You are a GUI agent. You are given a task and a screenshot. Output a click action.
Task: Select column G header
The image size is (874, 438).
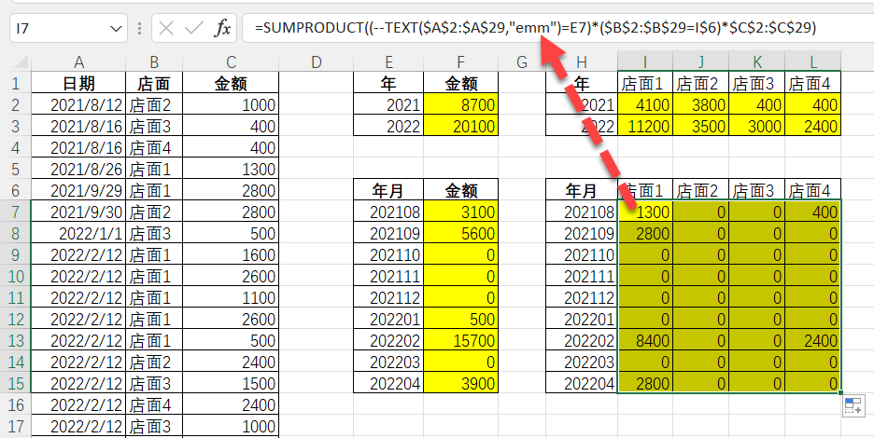coord(522,62)
